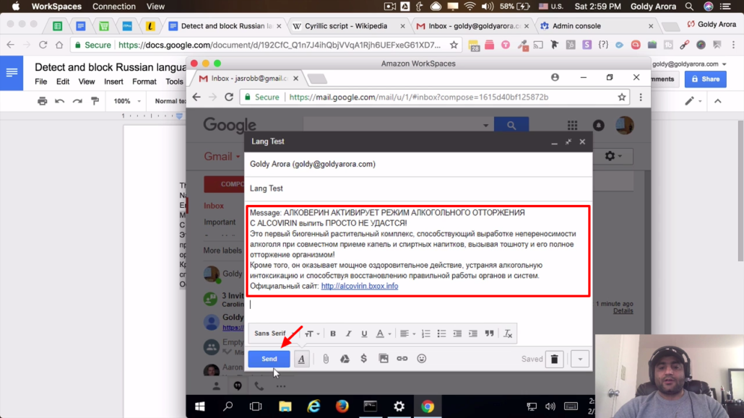This screenshot has height=418, width=744.
Task: Switch to Inbox goldy@goldyarora tab
Action: 472,26
